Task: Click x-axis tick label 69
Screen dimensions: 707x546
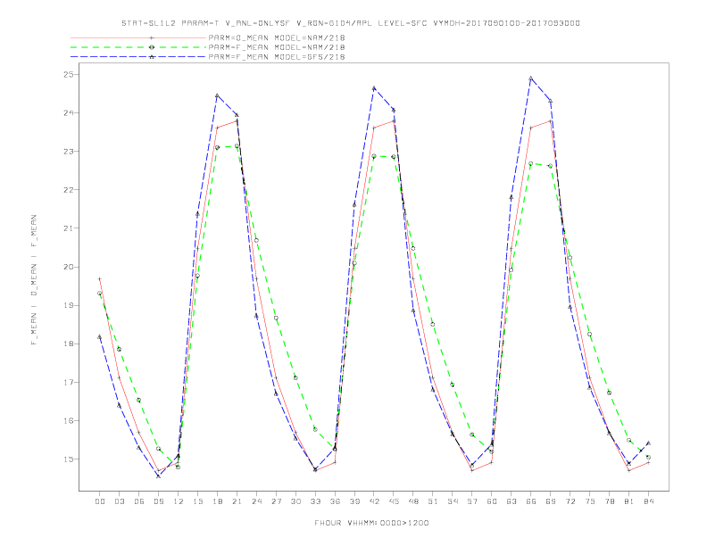Action: pos(551,501)
